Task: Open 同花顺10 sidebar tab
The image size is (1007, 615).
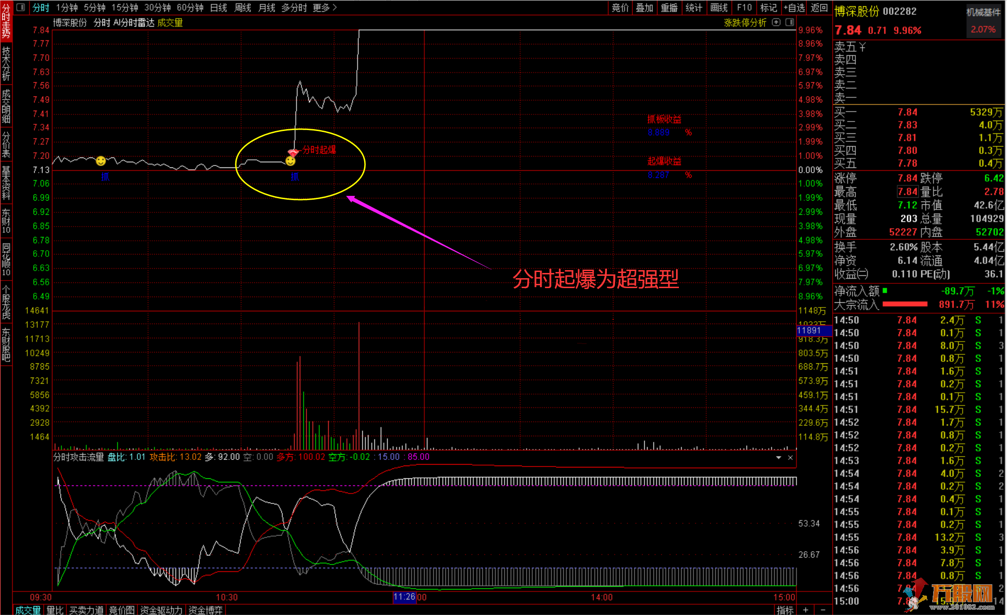Action: click(6, 260)
